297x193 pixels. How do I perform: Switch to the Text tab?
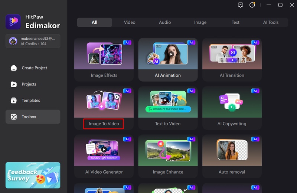(235, 22)
